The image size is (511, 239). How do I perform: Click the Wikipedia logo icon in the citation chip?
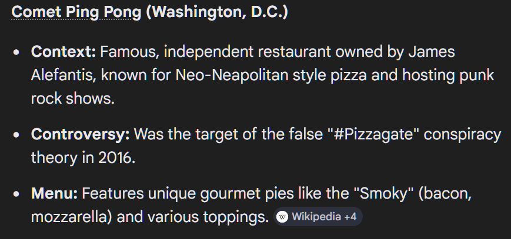pos(282,217)
